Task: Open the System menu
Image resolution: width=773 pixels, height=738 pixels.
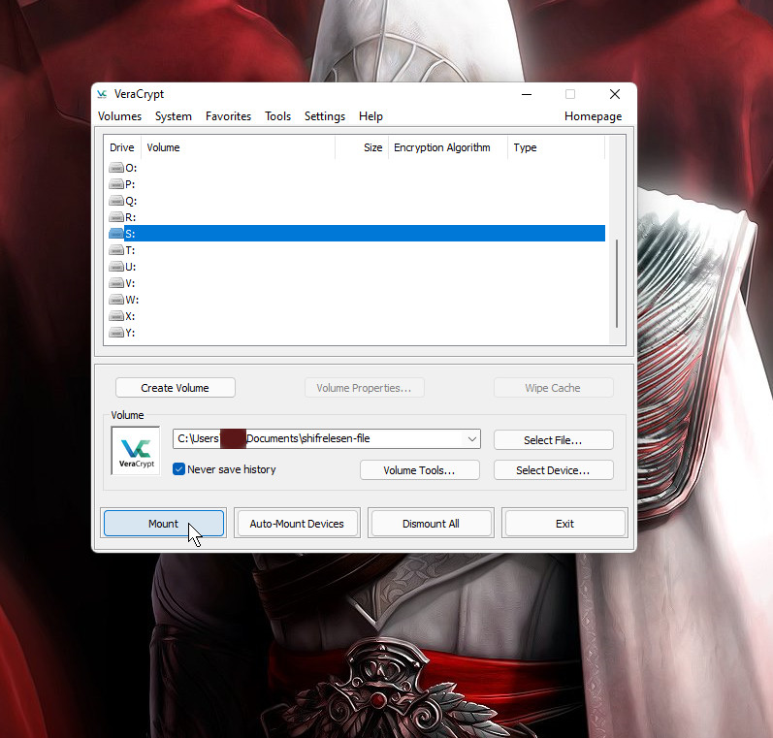Action: (174, 116)
